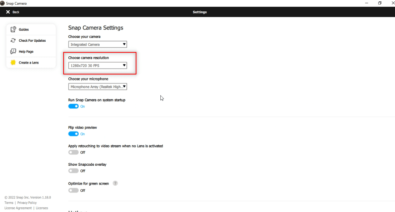Open the Licenses link
Image resolution: width=395 pixels, height=212 pixels.
pyautogui.click(x=42, y=208)
